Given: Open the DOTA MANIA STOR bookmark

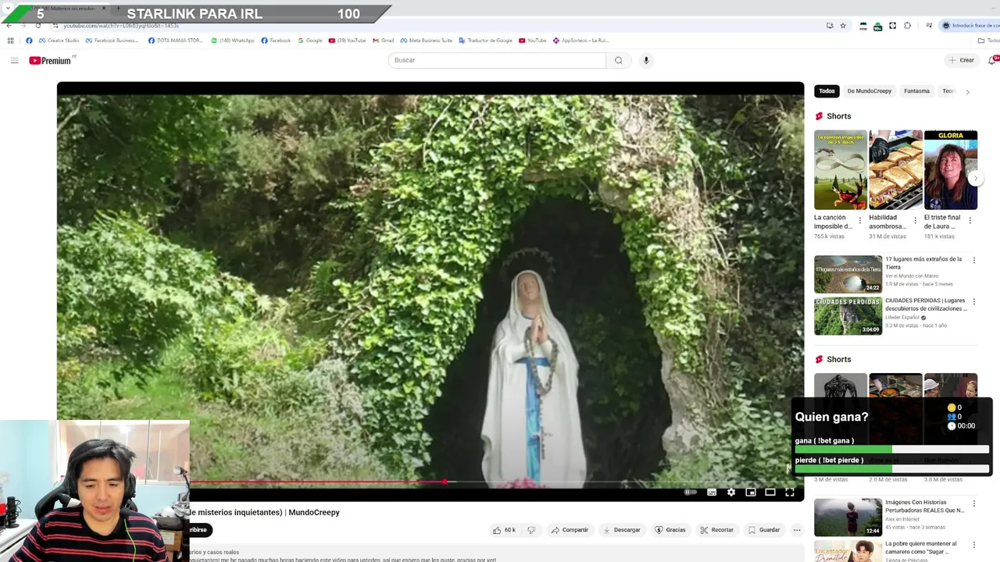Looking at the screenshot, I should click(x=175, y=41).
